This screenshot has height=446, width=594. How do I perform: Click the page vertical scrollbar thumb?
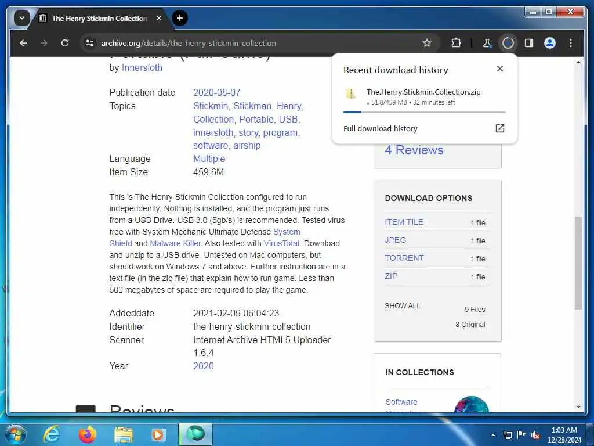[578, 264]
